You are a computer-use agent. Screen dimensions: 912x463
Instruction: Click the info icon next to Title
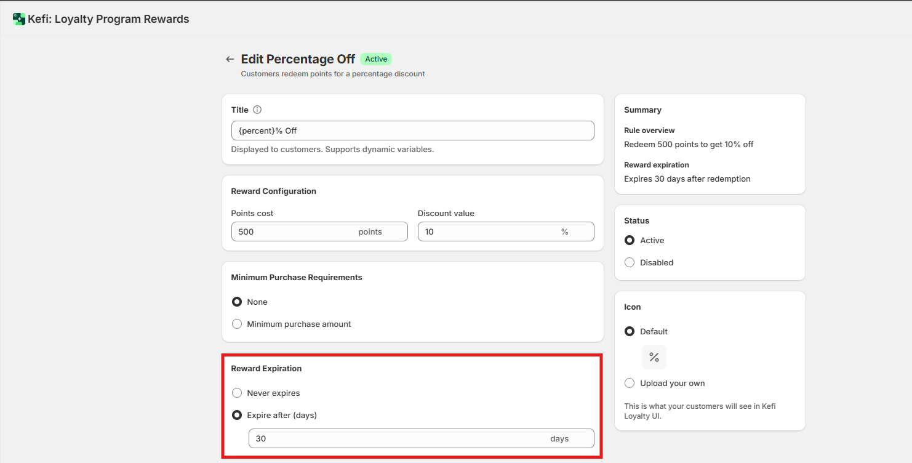tap(257, 110)
